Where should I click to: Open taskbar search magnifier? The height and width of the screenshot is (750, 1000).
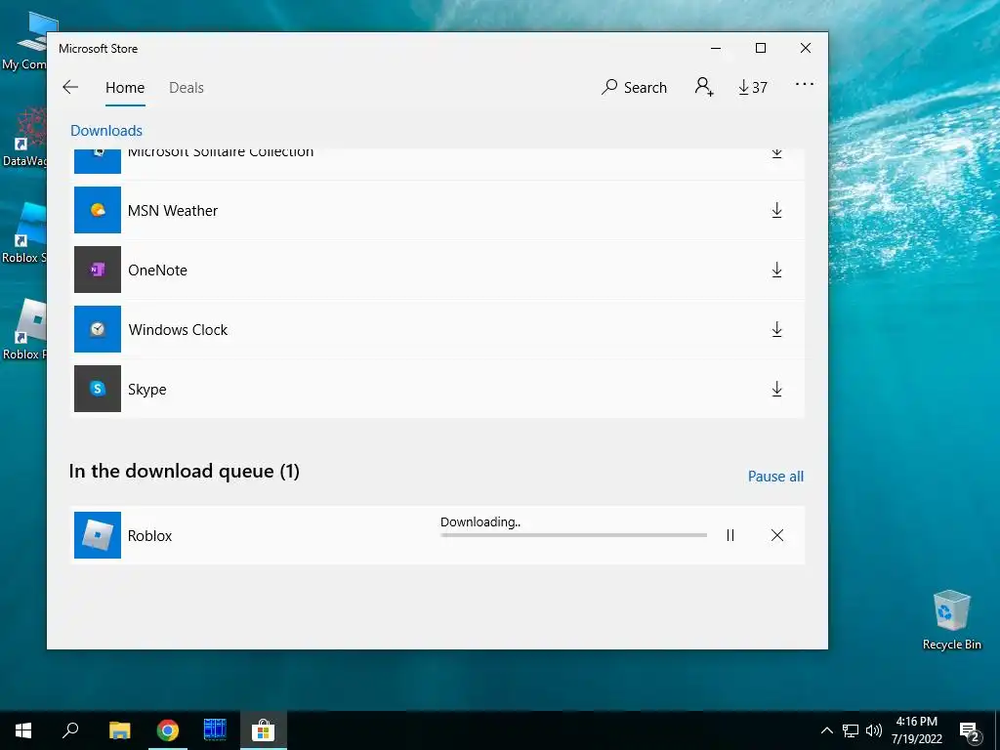click(x=70, y=730)
